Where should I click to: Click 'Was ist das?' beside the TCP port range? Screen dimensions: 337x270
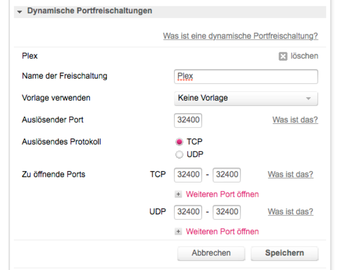click(290, 175)
